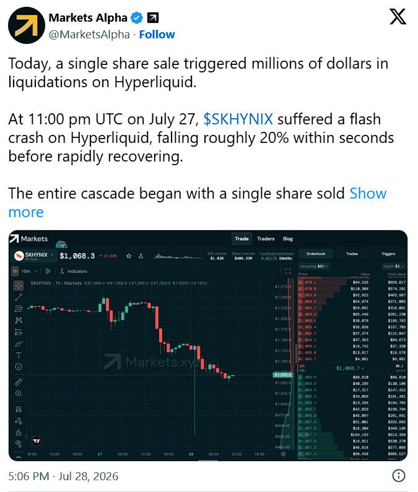
Task: Open the Indicators menu
Action: click(74, 271)
